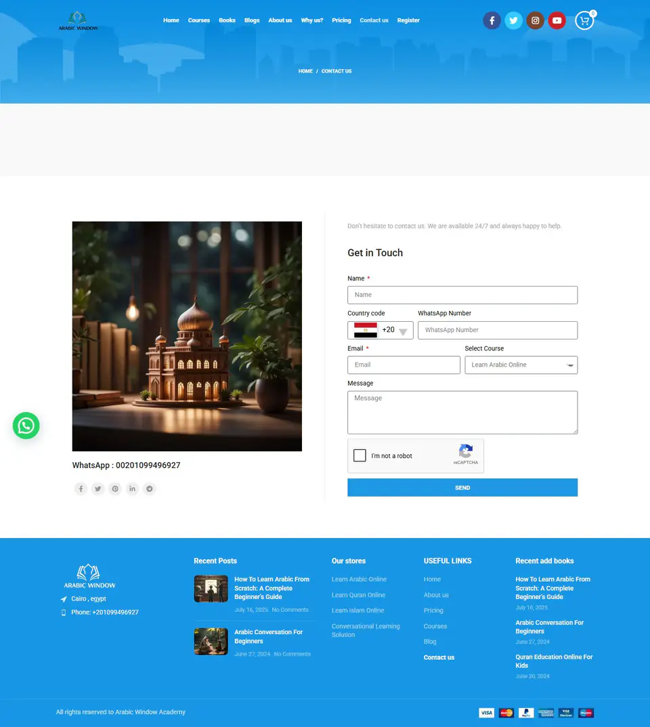Click the Visa payment icon
The width and height of the screenshot is (650, 727).
486,713
